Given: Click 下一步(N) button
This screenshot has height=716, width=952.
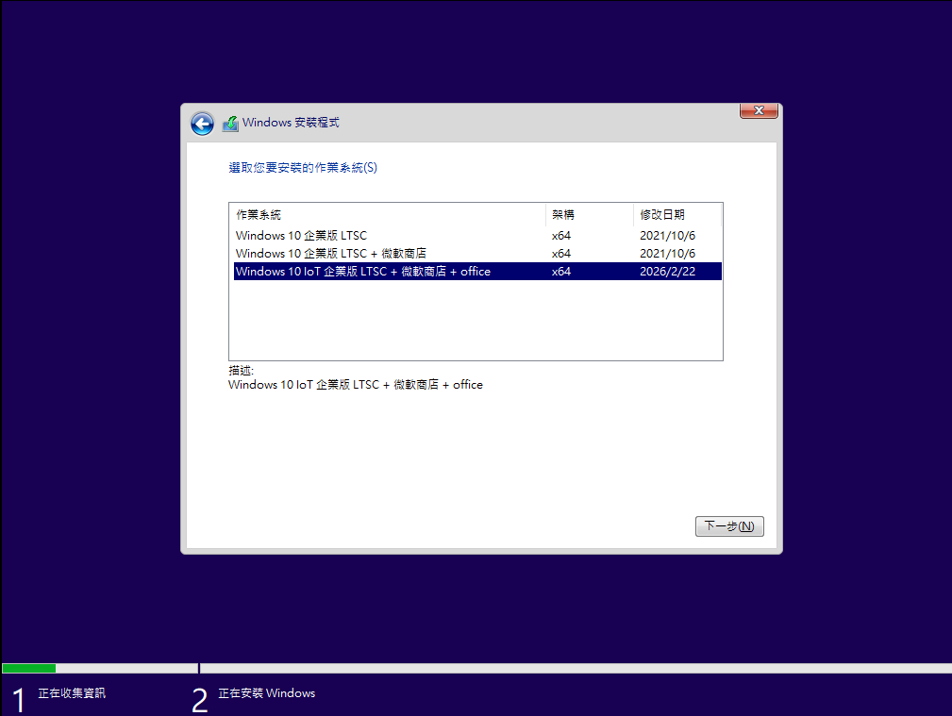Looking at the screenshot, I should pos(729,526).
